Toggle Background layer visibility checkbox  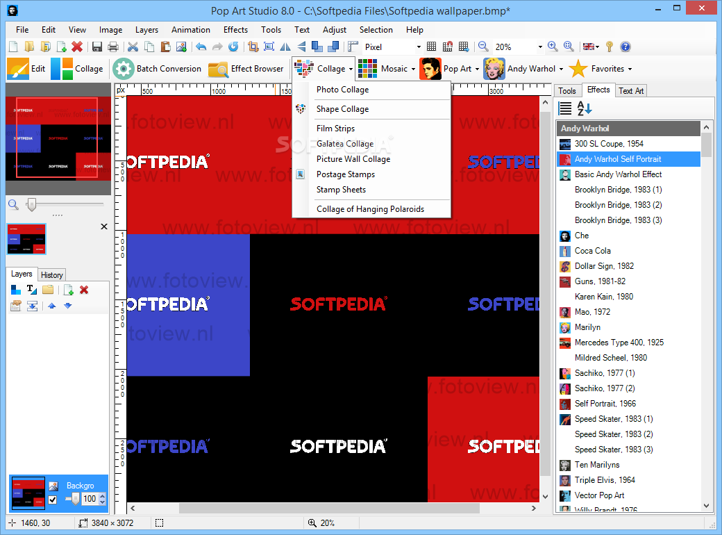(53, 500)
